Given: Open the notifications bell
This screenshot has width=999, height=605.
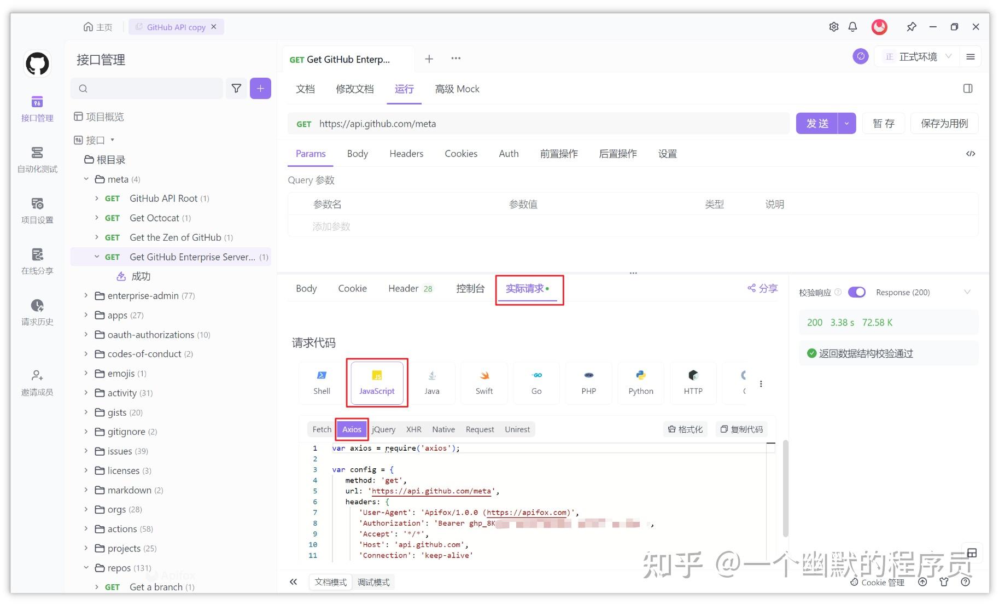Looking at the screenshot, I should click(852, 27).
